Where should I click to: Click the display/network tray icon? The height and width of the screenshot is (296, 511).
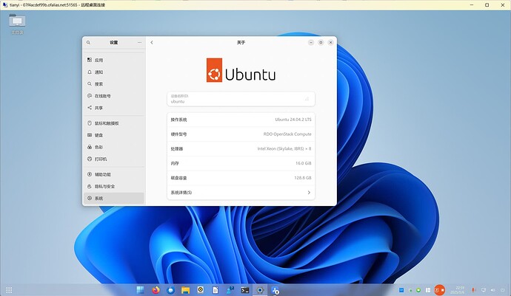(484, 290)
